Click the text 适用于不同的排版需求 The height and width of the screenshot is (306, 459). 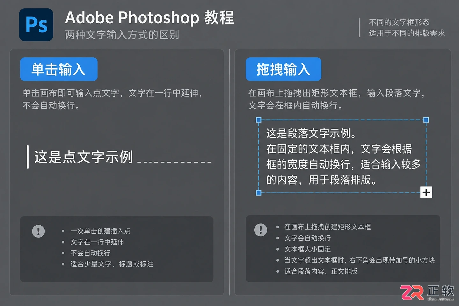407,33
